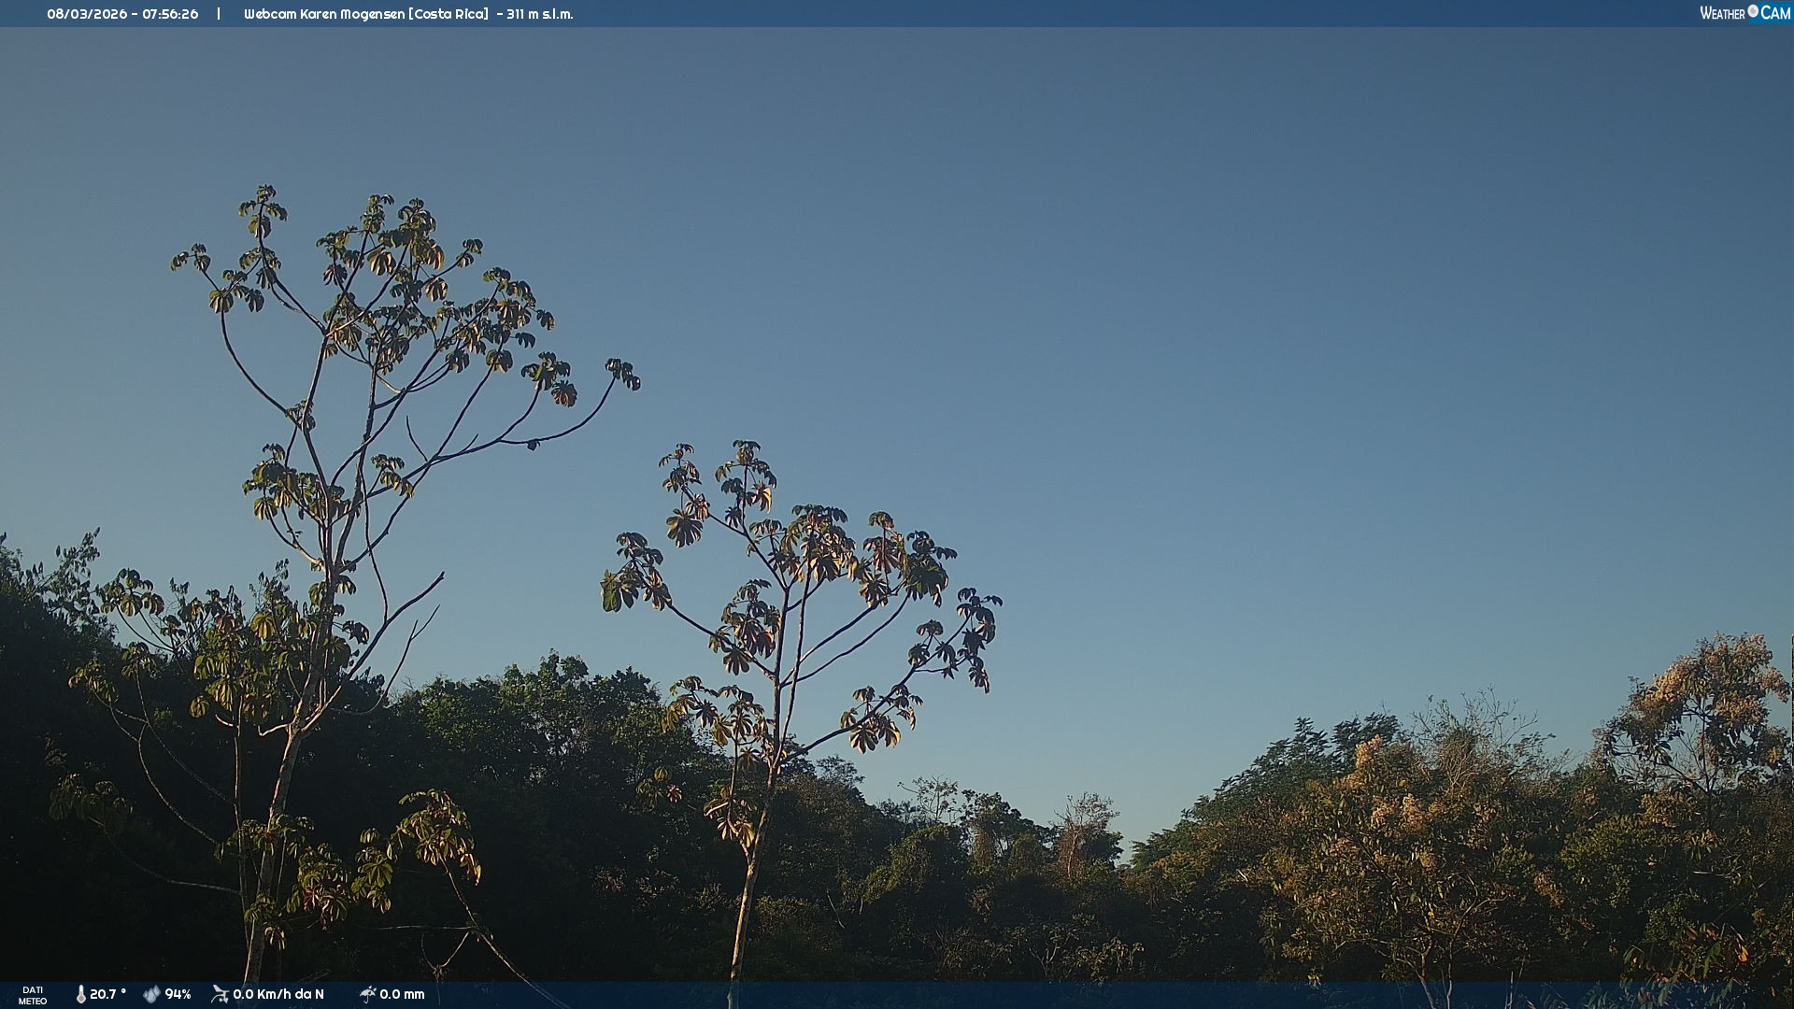The height and width of the screenshot is (1009, 1794).
Task: Click the 0.0 Km/h da N wind reading
Action: (278, 994)
